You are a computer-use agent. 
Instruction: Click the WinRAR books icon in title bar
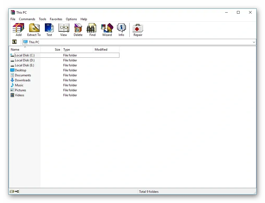[x=13, y=12]
